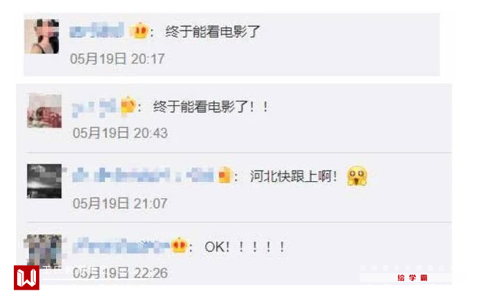
Task: Open the long blurred username on third comment
Action: click(143, 175)
